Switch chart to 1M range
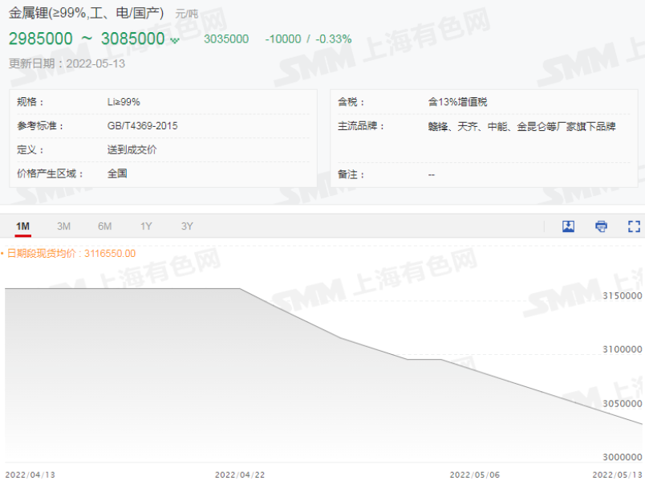 pos(22,226)
